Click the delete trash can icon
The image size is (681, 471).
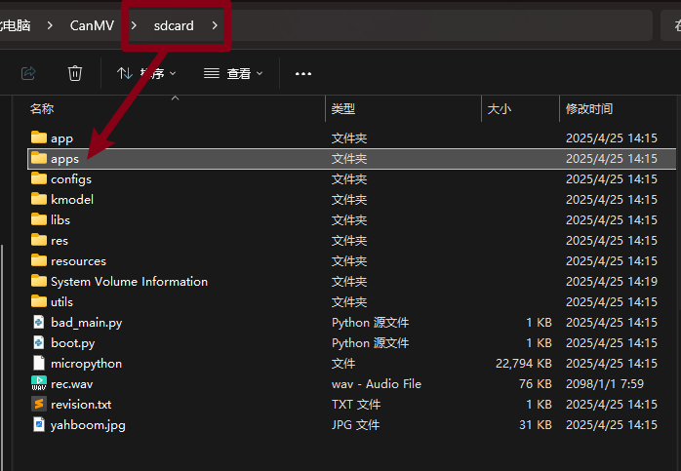point(75,73)
